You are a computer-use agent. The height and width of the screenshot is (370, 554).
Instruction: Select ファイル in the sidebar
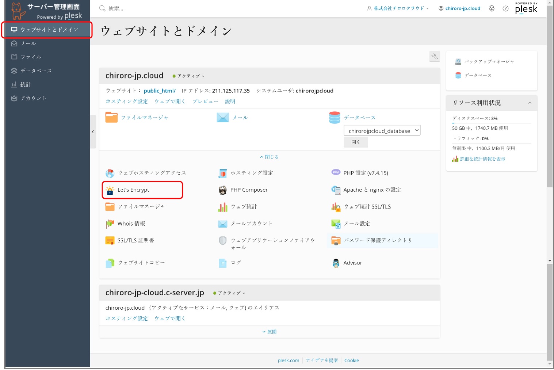47,57
